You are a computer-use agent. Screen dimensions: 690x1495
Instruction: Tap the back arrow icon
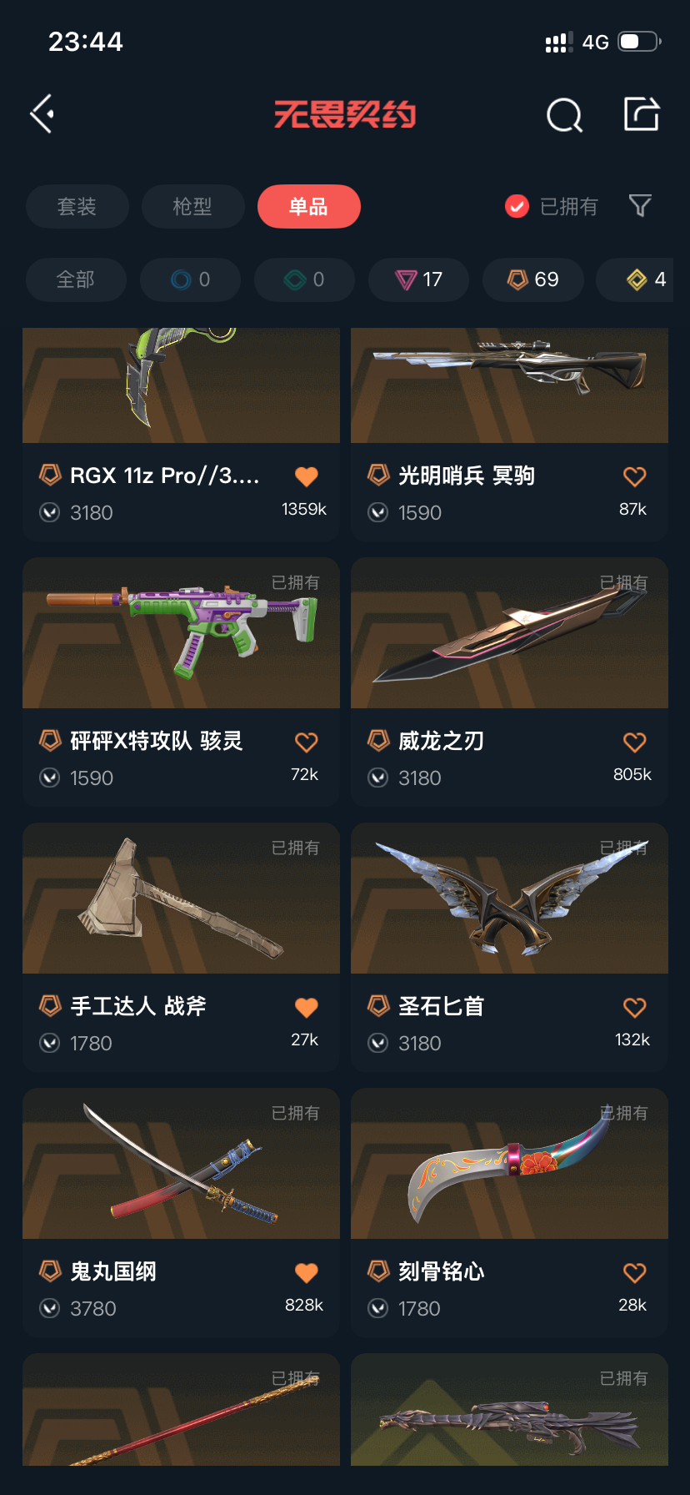coord(42,113)
